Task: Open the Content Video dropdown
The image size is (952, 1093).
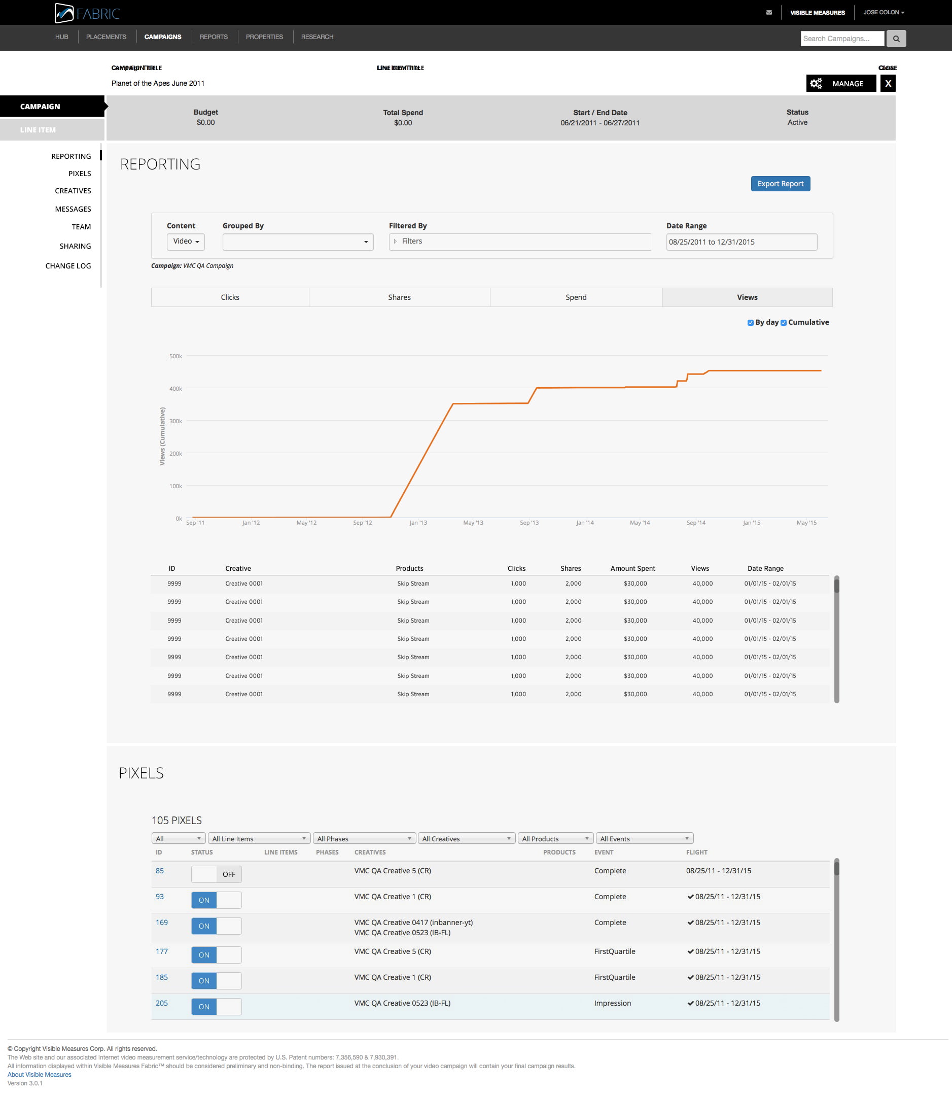Action: (x=186, y=242)
